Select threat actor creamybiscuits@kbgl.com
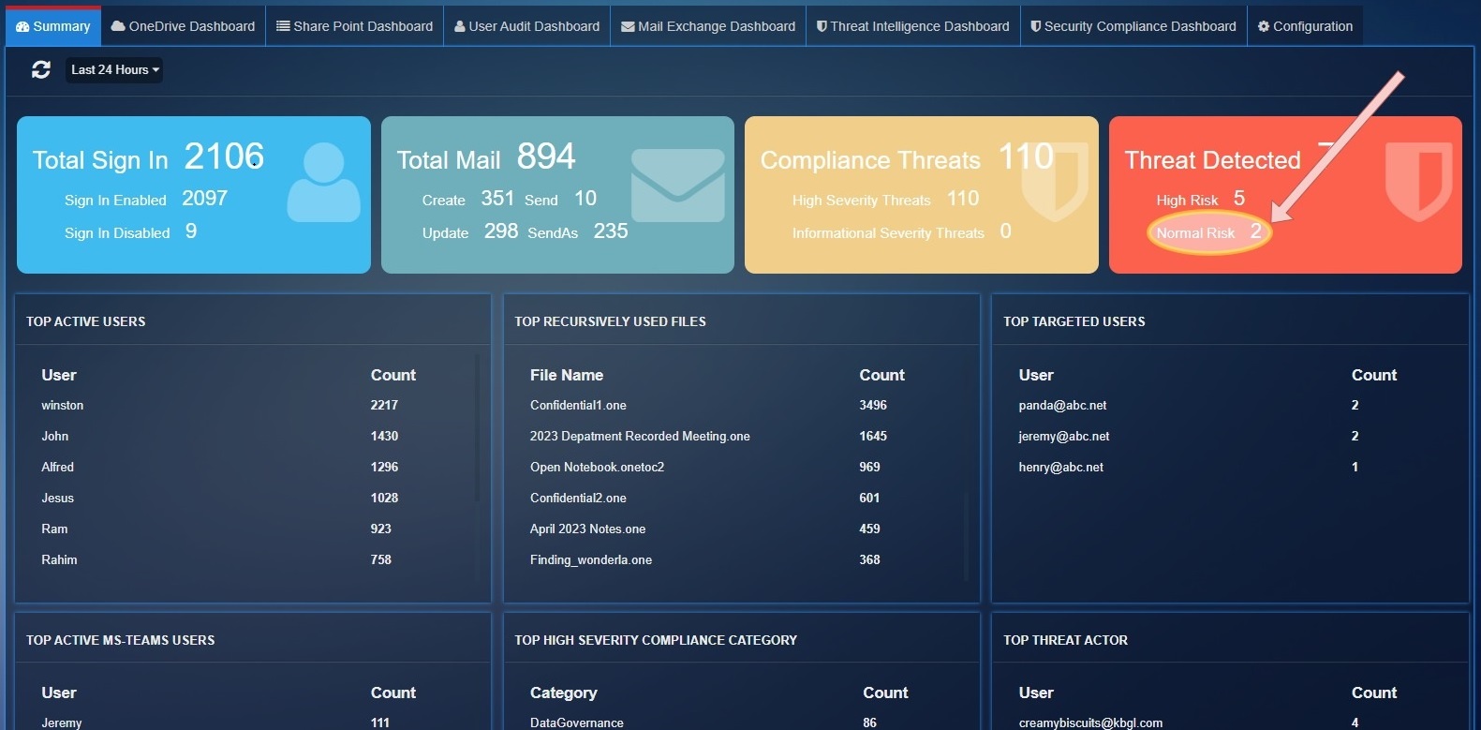Screen dimensions: 1481x730 [1090, 723]
